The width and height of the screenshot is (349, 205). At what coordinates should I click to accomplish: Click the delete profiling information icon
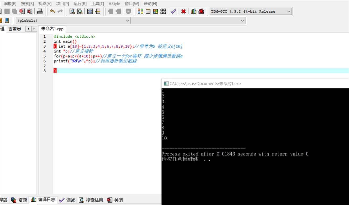201,11
